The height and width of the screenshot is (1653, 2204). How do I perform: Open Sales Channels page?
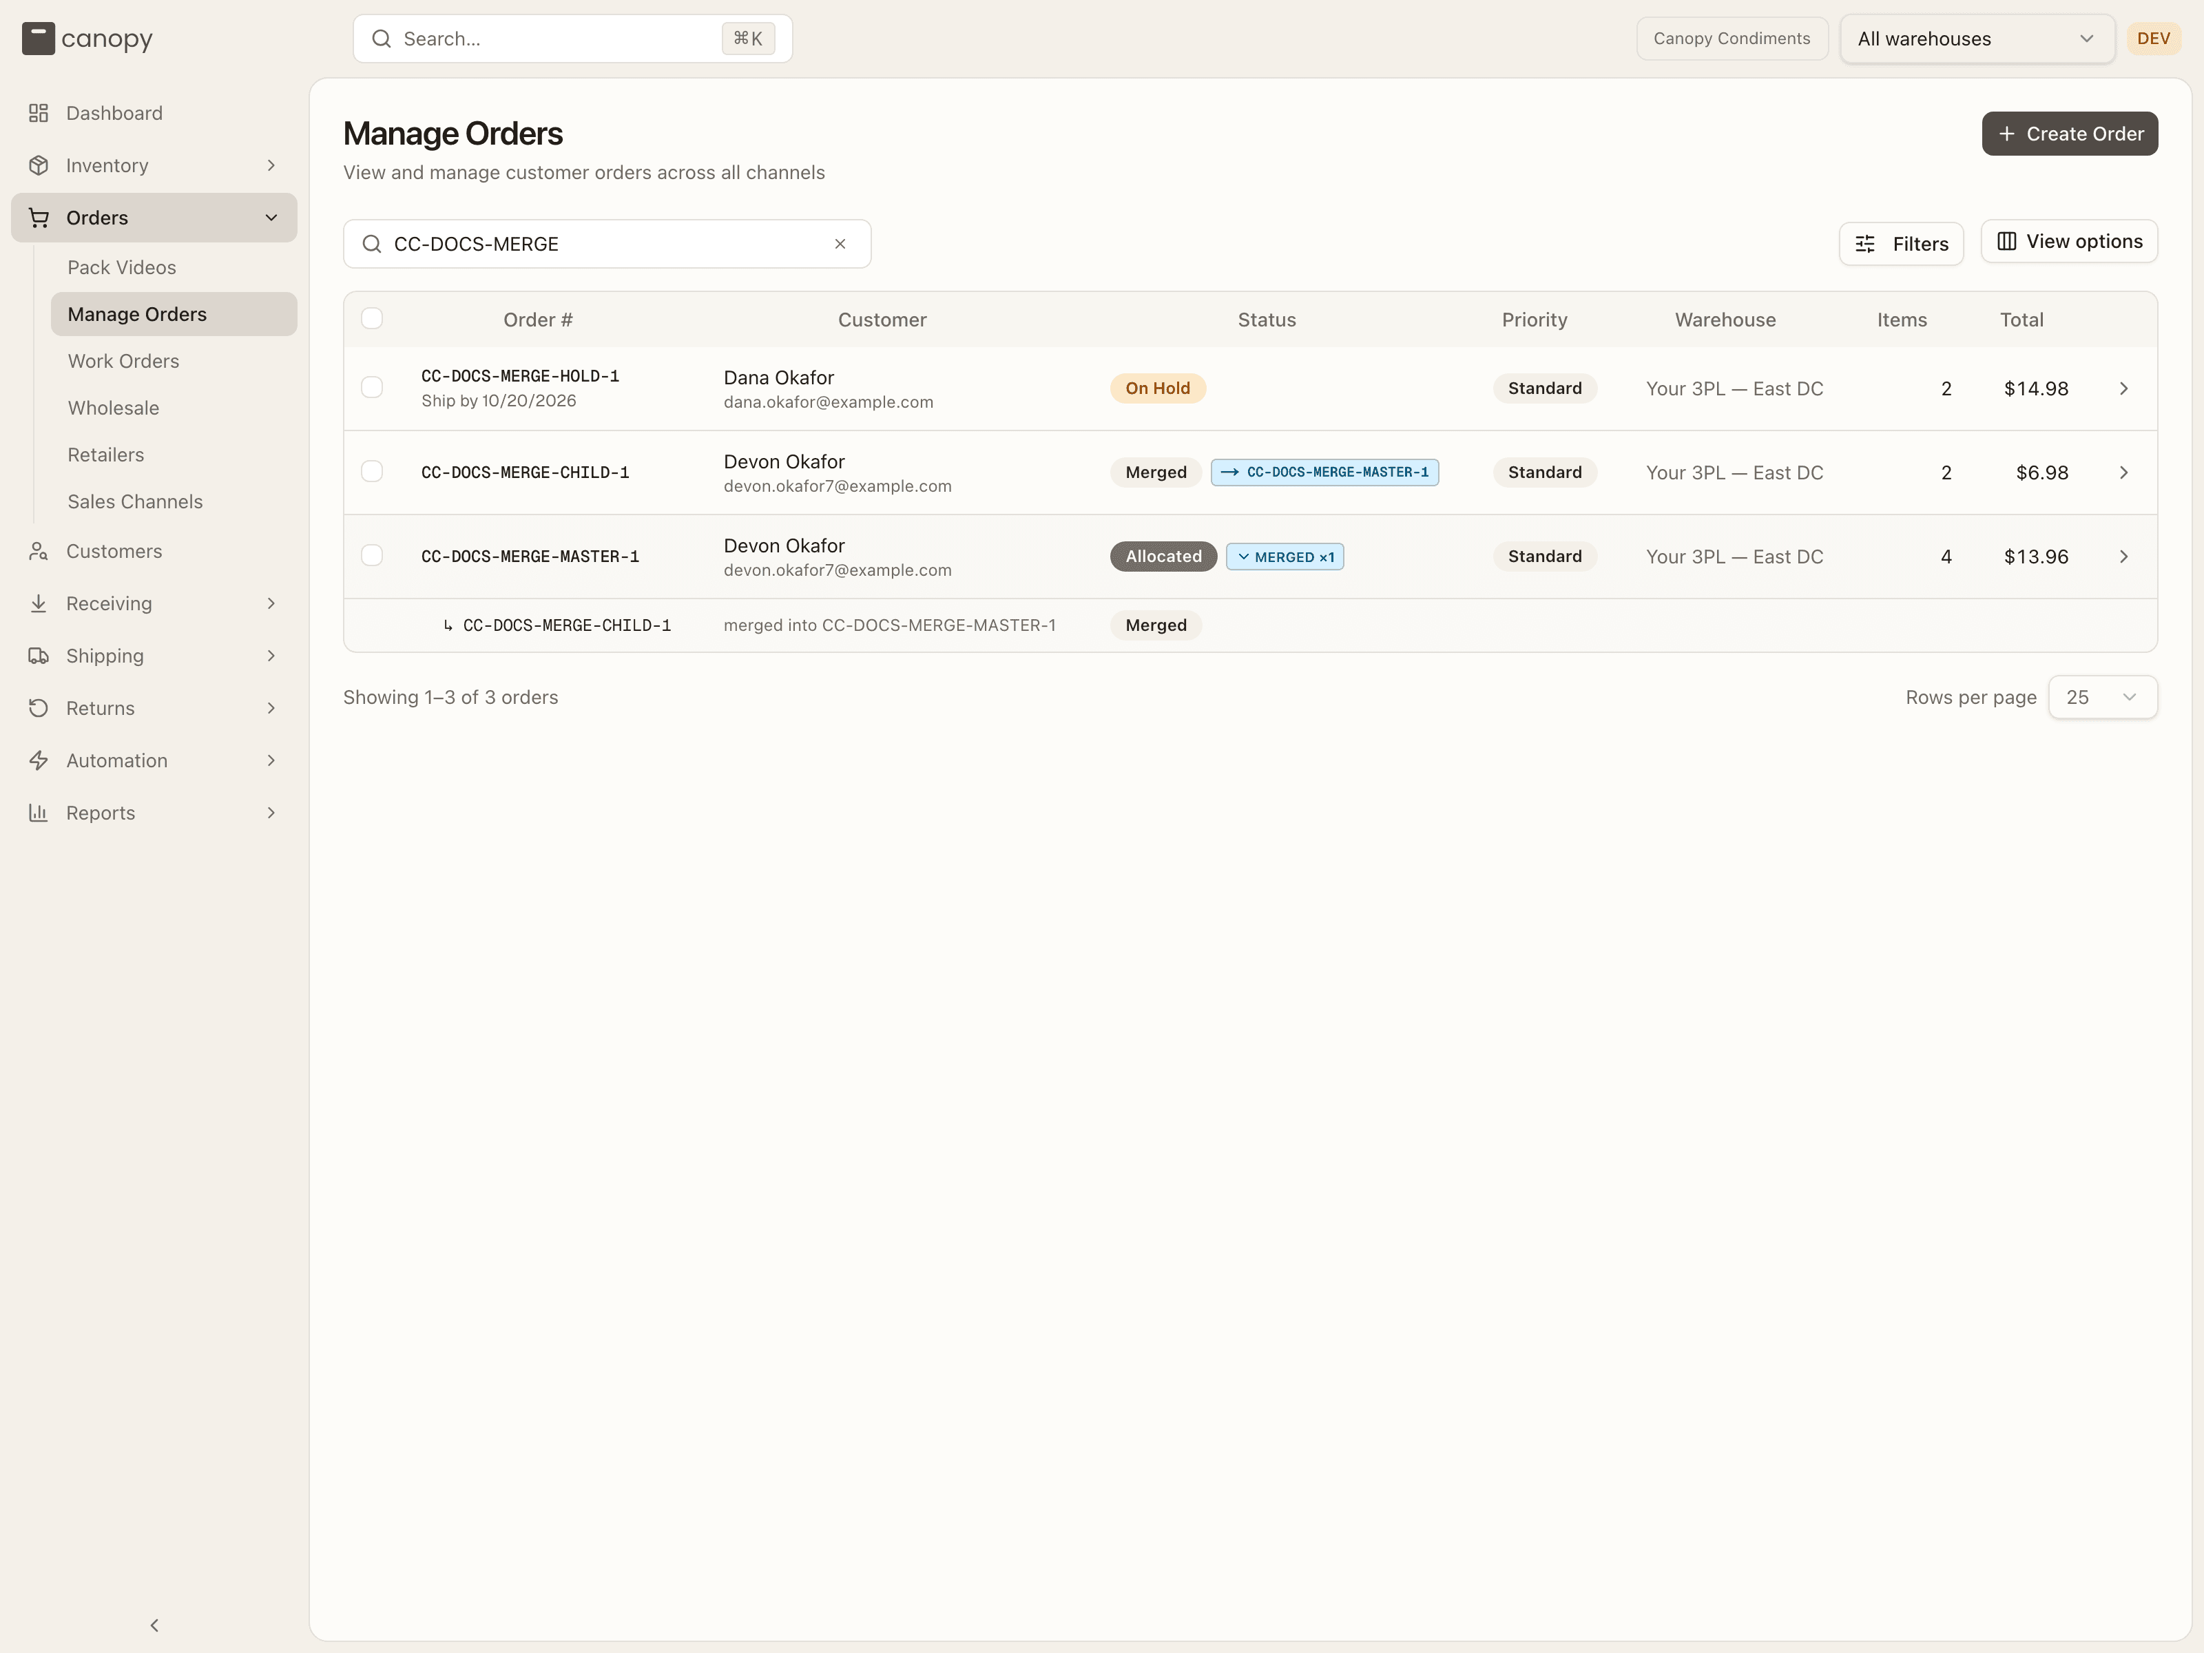point(174,501)
